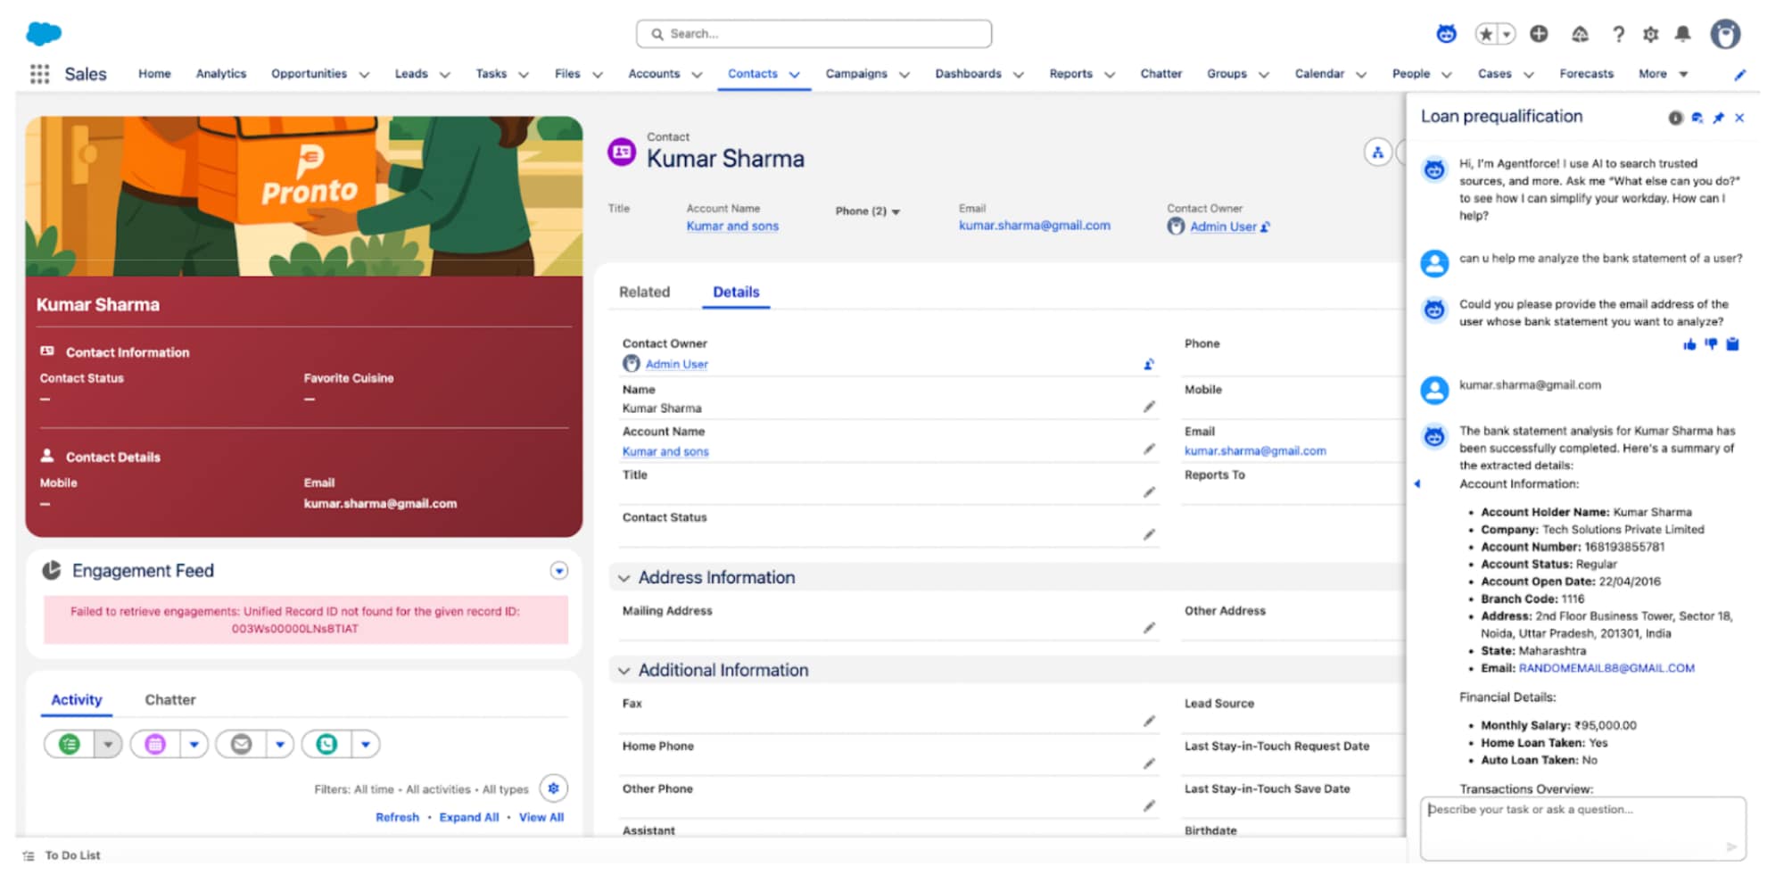Collapse the Address Information section

click(x=624, y=577)
